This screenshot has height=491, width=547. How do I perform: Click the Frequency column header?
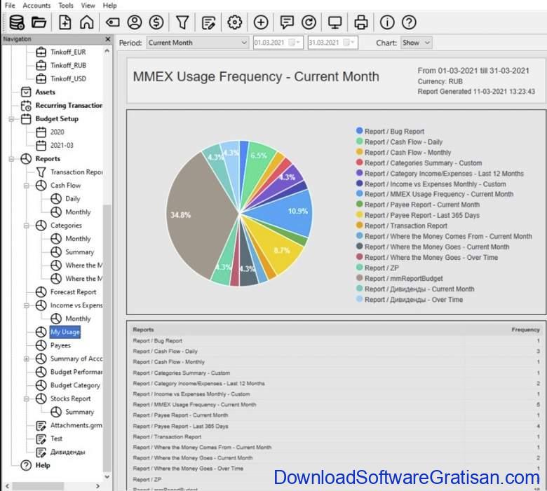click(525, 330)
